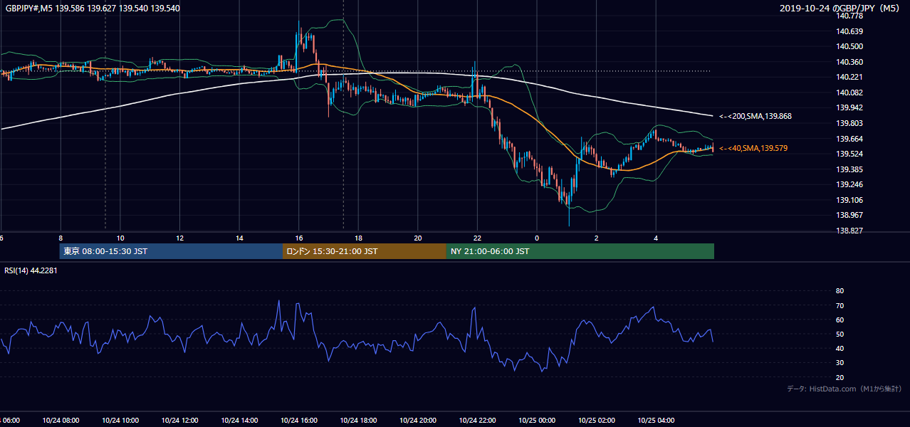This screenshot has width=910, height=427.
Task: Click the RSI 70 level label
Action: click(840, 305)
